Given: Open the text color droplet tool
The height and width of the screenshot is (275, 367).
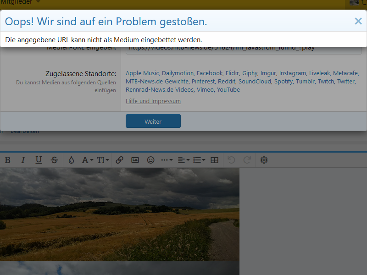Looking at the screenshot, I should (x=71, y=160).
